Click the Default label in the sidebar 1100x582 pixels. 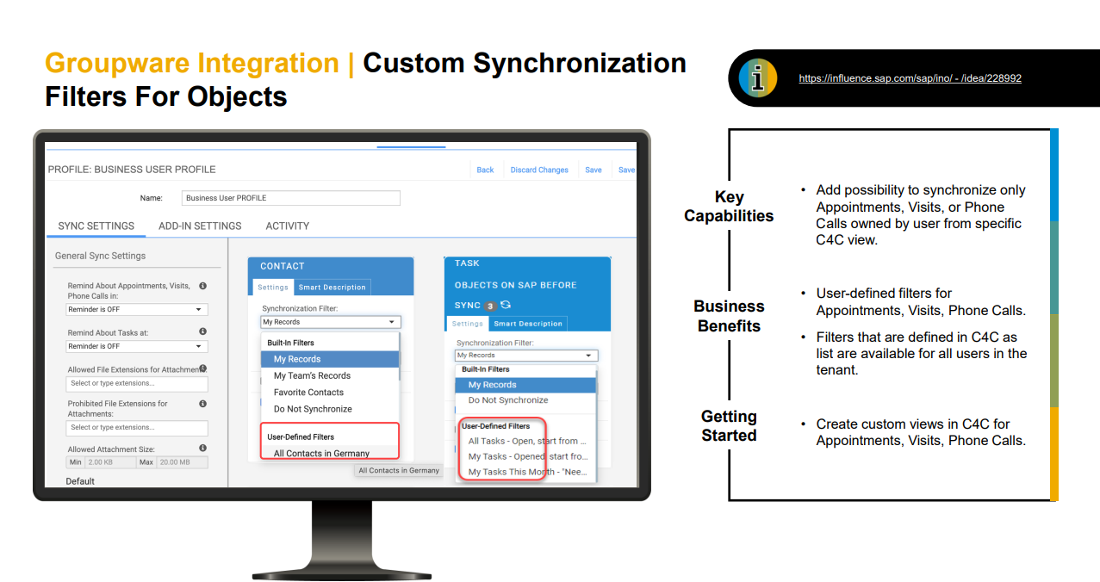80,481
